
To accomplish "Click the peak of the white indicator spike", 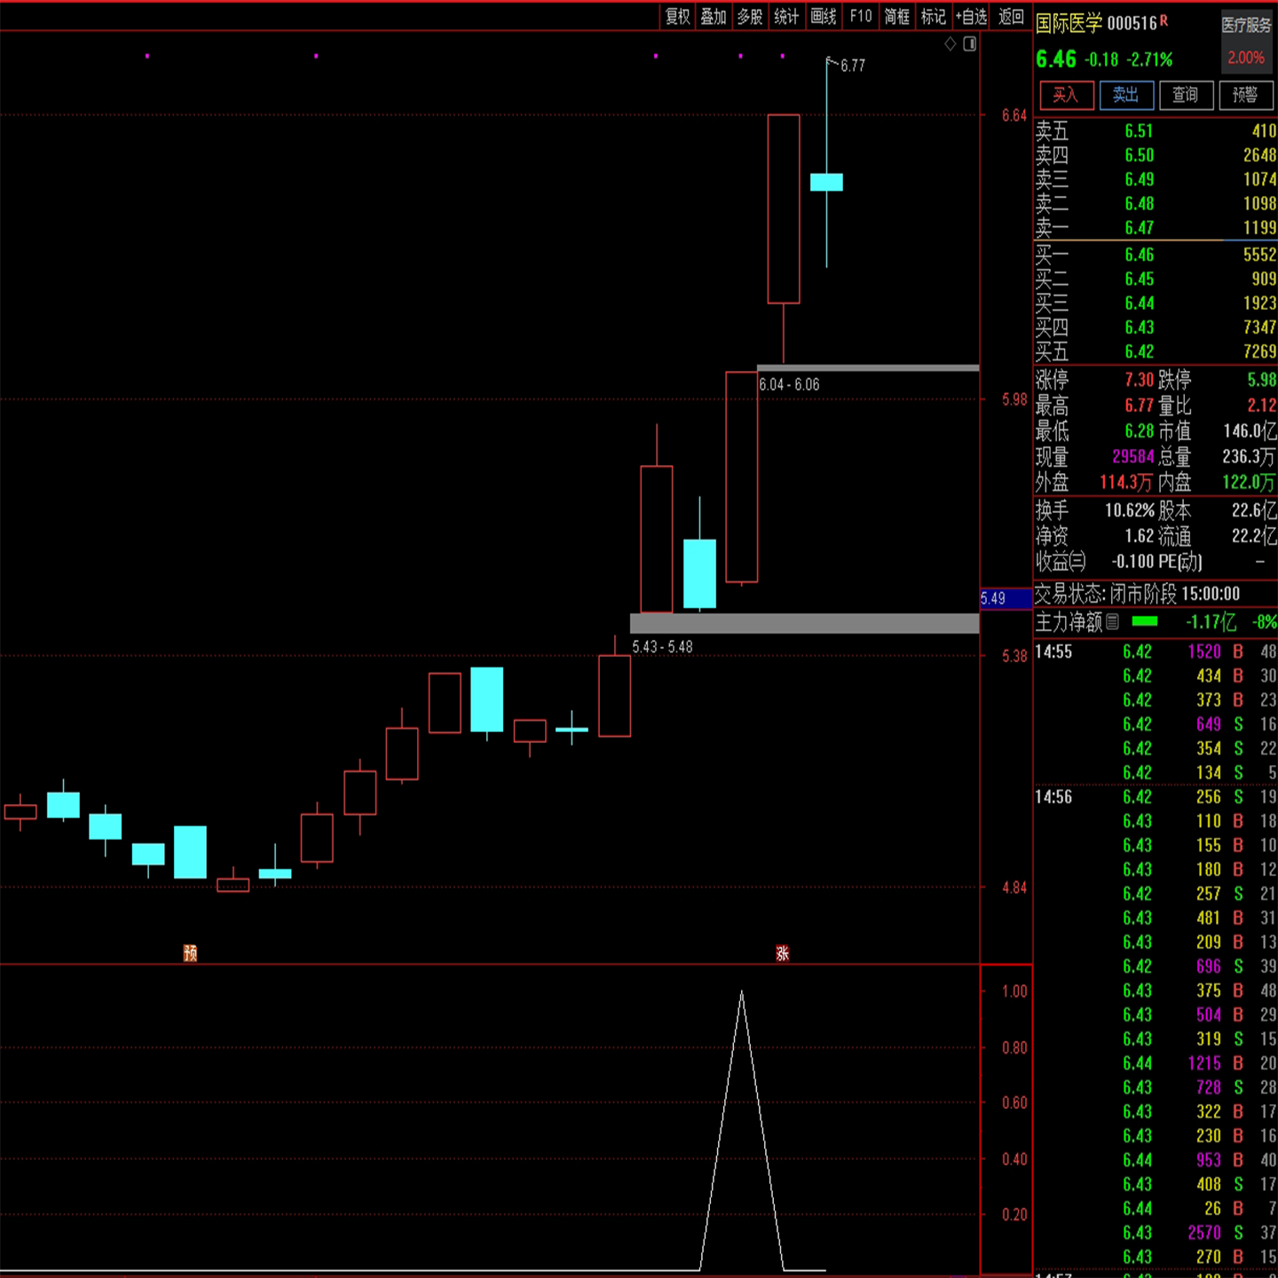I will pos(742,992).
